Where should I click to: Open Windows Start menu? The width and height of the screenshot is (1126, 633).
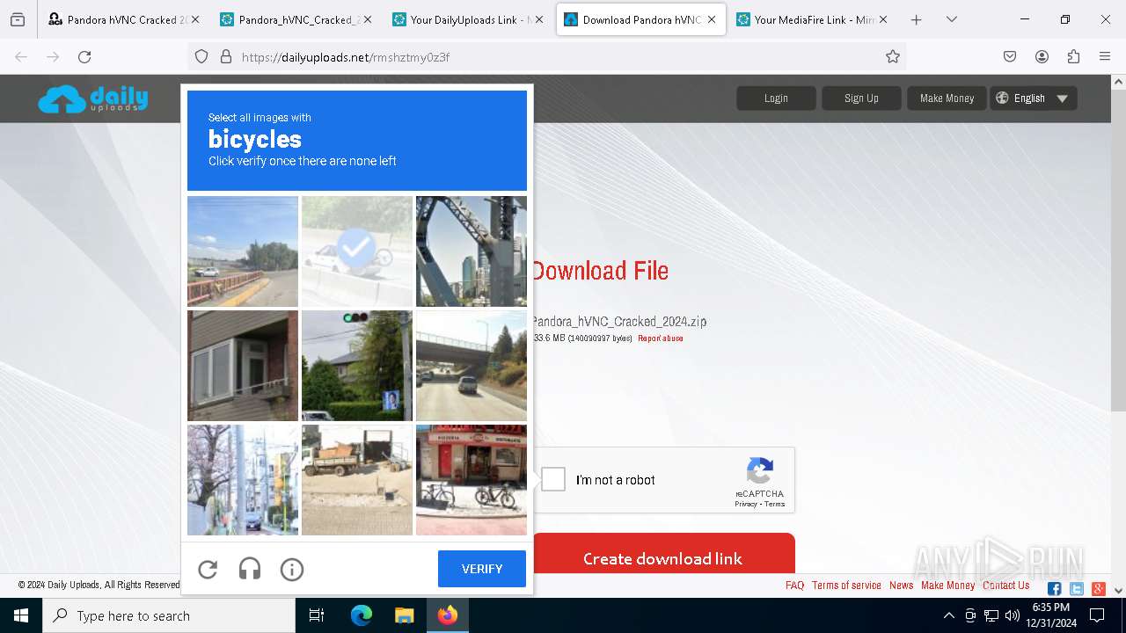coord(21,615)
